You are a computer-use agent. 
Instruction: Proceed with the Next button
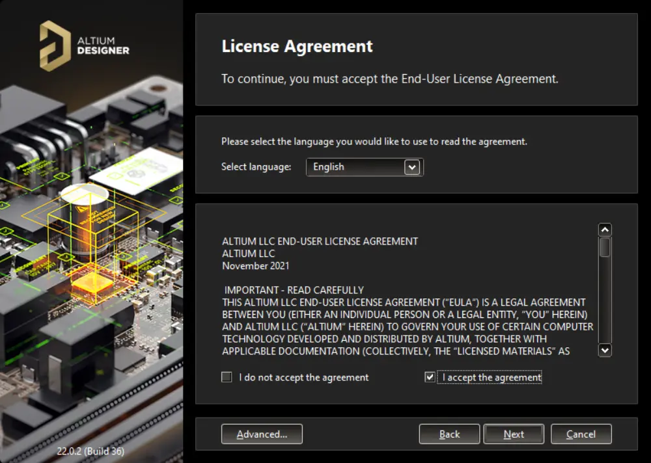click(514, 434)
